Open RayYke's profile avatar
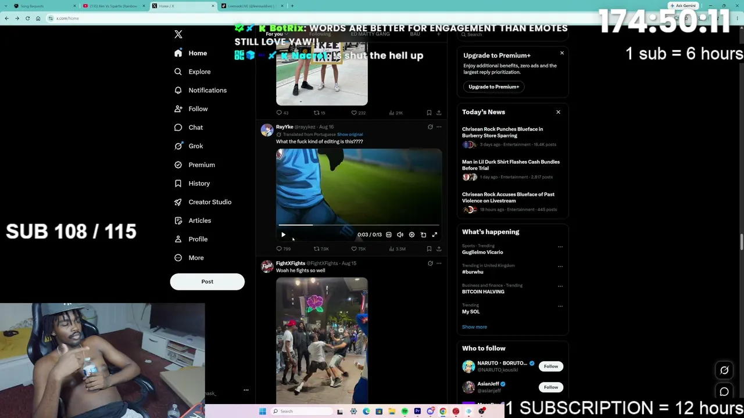This screenshot has width=744, height=418. tap(267, 130)
